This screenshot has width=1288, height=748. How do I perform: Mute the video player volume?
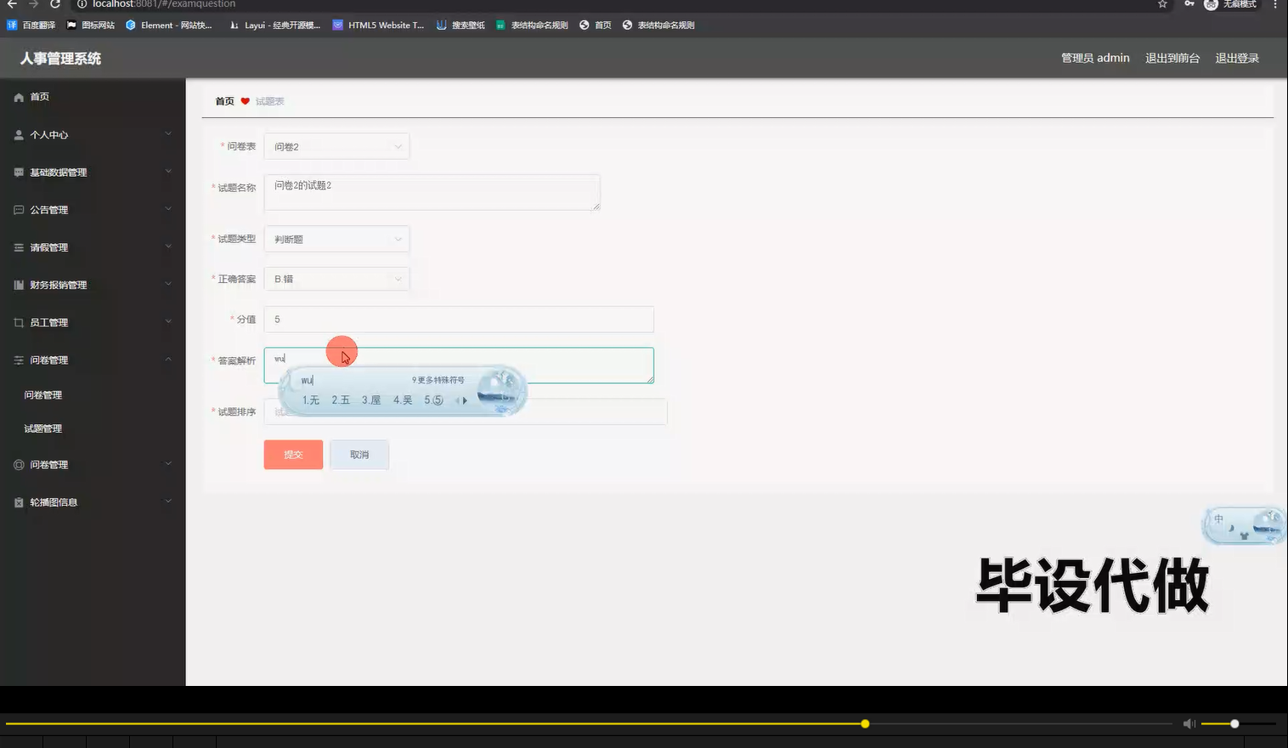tap(1188, 723)
